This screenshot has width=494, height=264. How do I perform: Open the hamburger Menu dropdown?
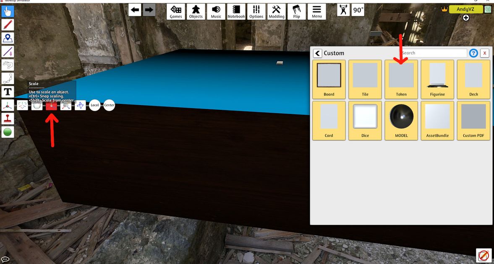(317, 12)
